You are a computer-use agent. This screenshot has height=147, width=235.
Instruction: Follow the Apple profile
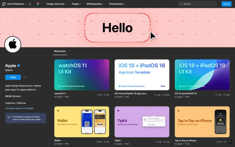[13, 77]
